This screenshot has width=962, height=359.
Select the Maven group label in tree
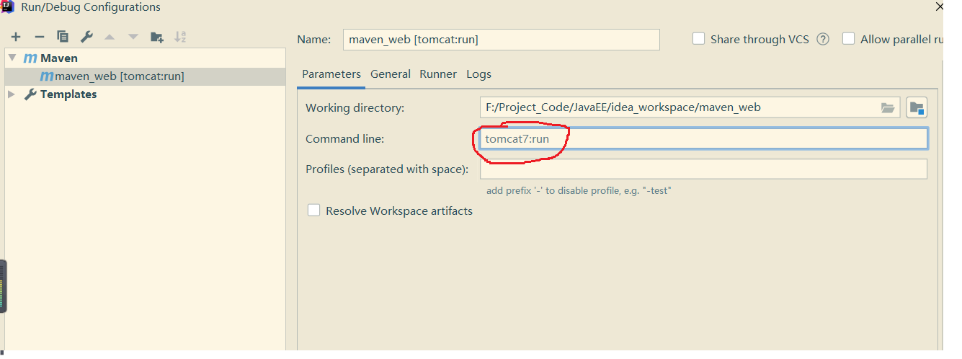(59, 58)
